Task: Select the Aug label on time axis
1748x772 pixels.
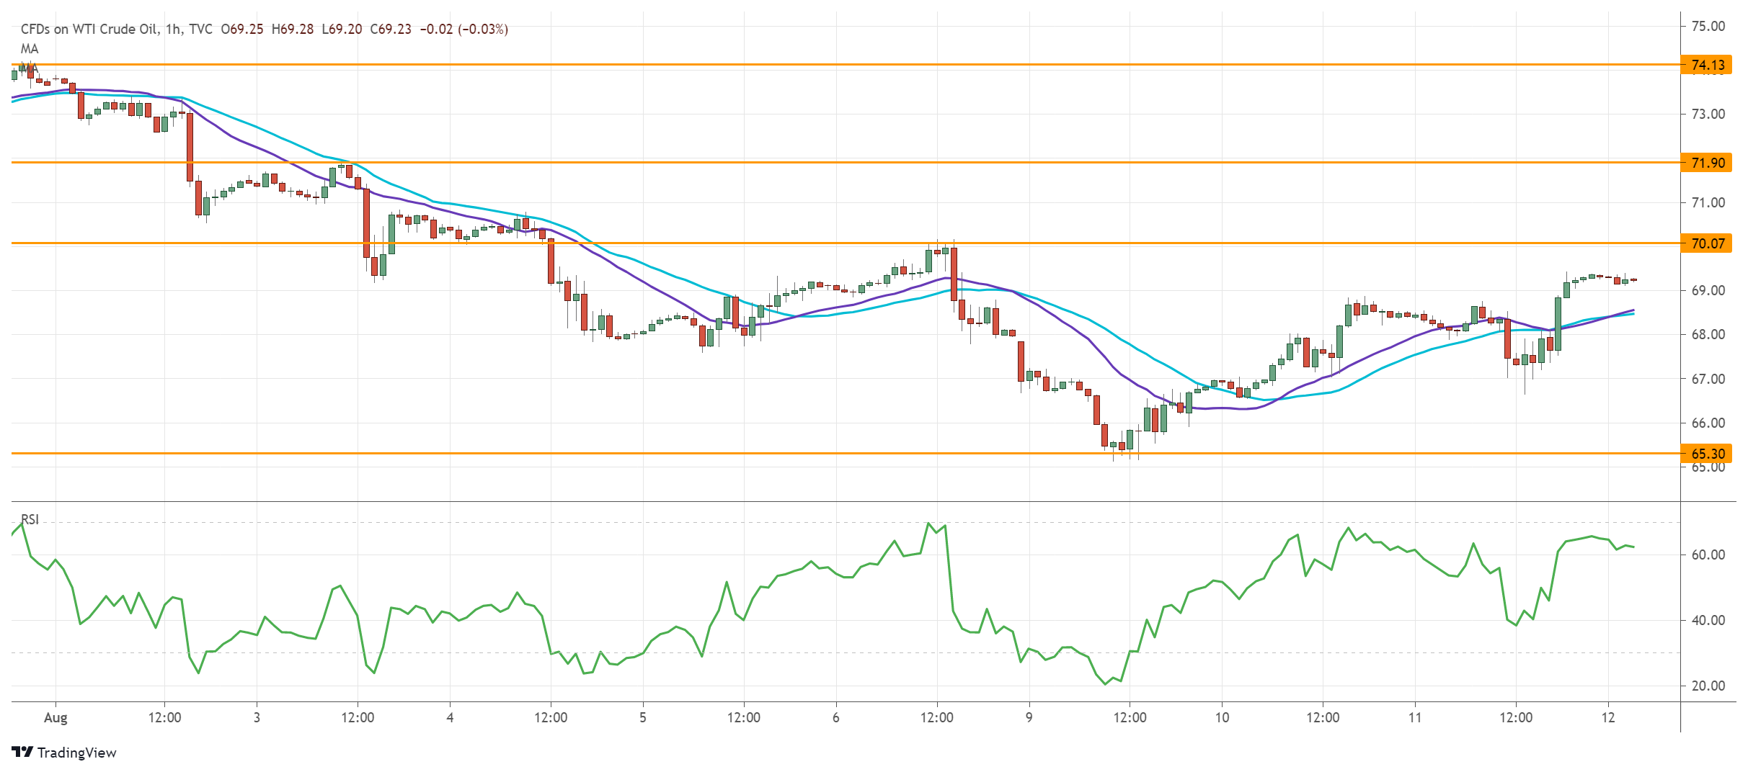Action: click(56, 717)
